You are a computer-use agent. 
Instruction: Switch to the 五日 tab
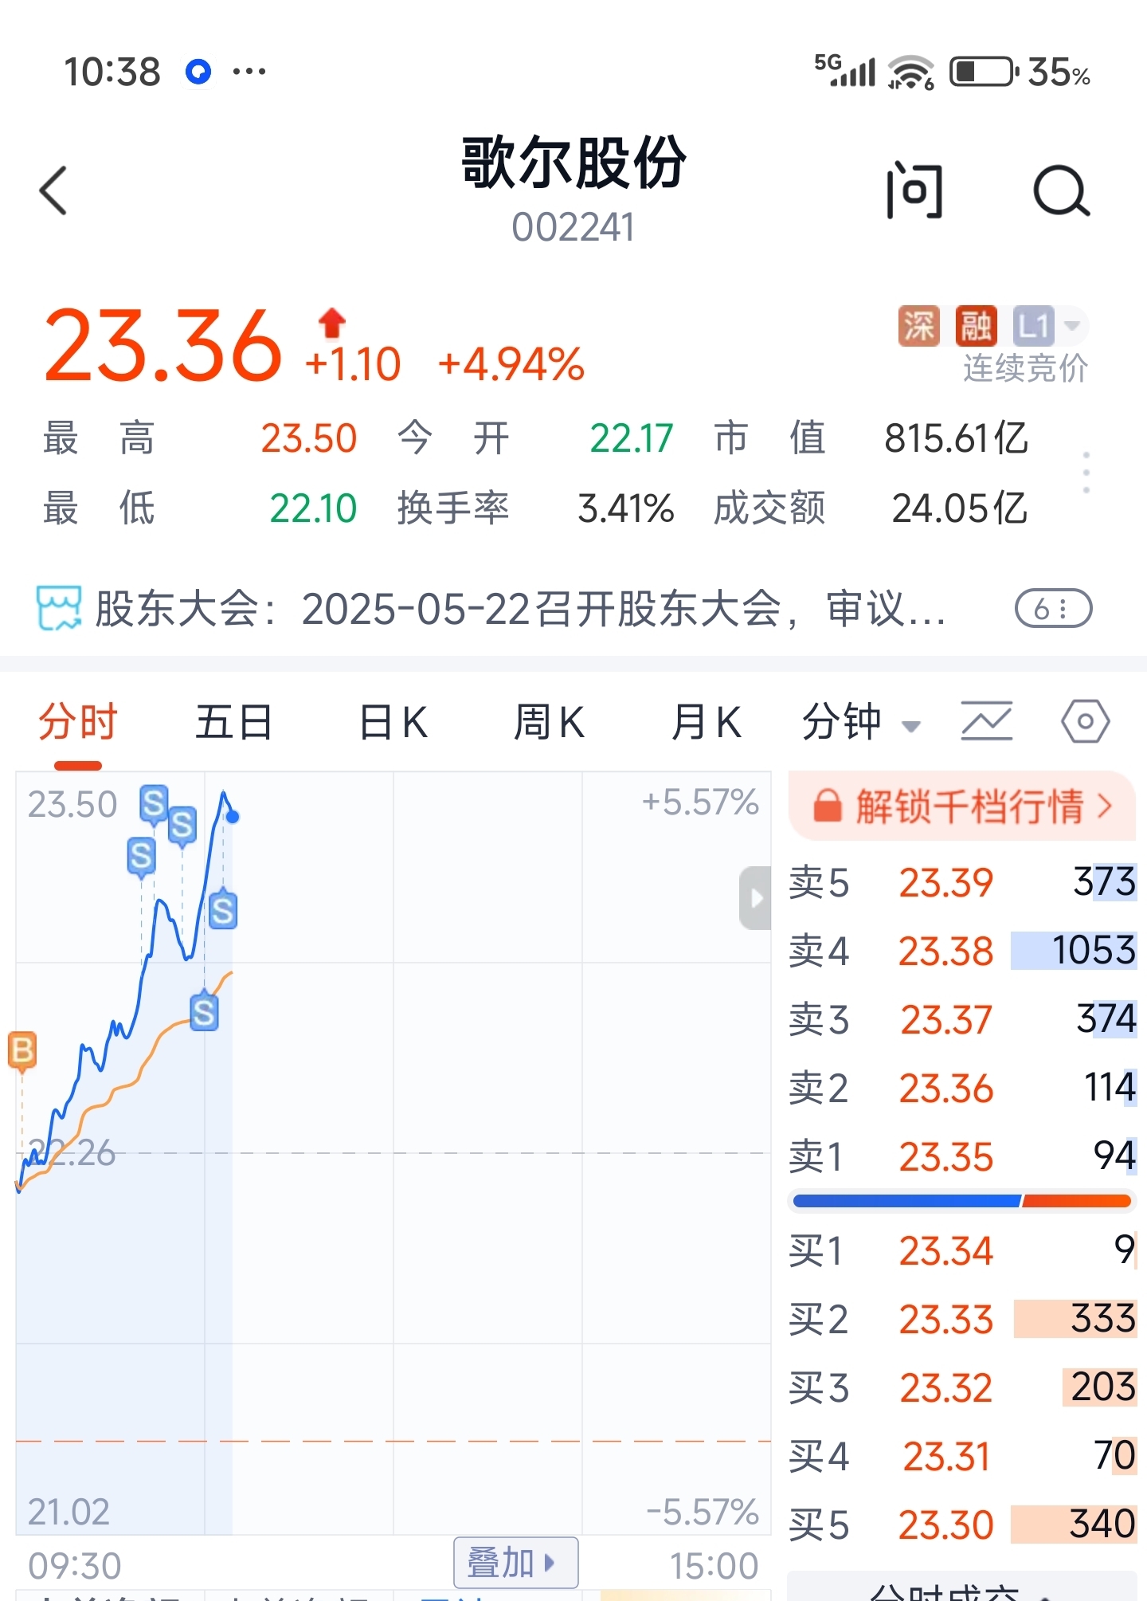point(234,722)
